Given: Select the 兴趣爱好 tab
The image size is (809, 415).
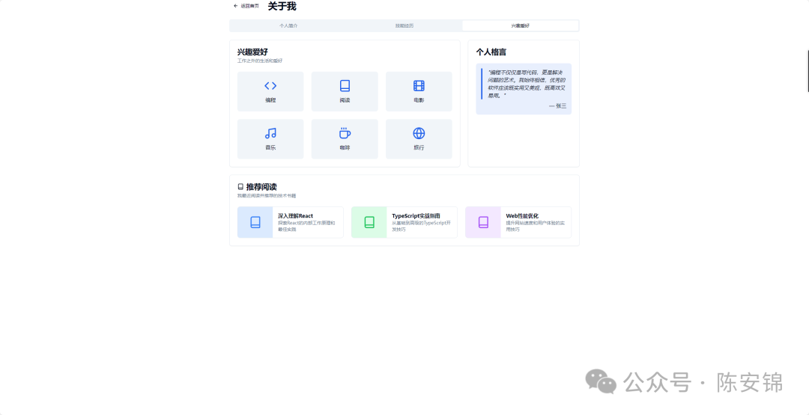Looking at the screenshot, I should [520, 25].
